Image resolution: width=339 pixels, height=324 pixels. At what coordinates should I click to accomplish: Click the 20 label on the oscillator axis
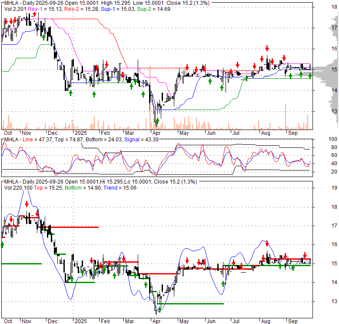point(334,172)
